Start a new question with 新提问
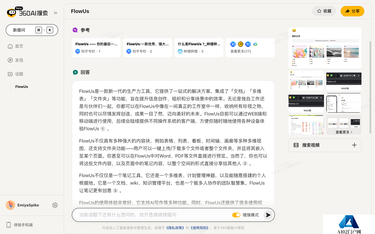Image resolution: width=375 pixels, height=234 pixels. (32, 30)
